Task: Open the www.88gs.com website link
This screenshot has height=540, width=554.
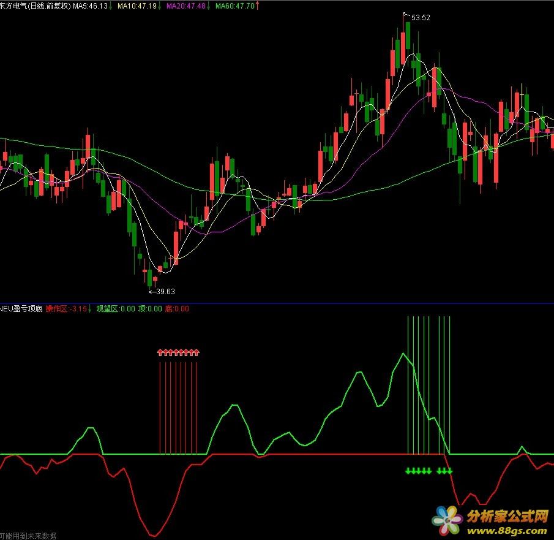Action: click(507, 530)
